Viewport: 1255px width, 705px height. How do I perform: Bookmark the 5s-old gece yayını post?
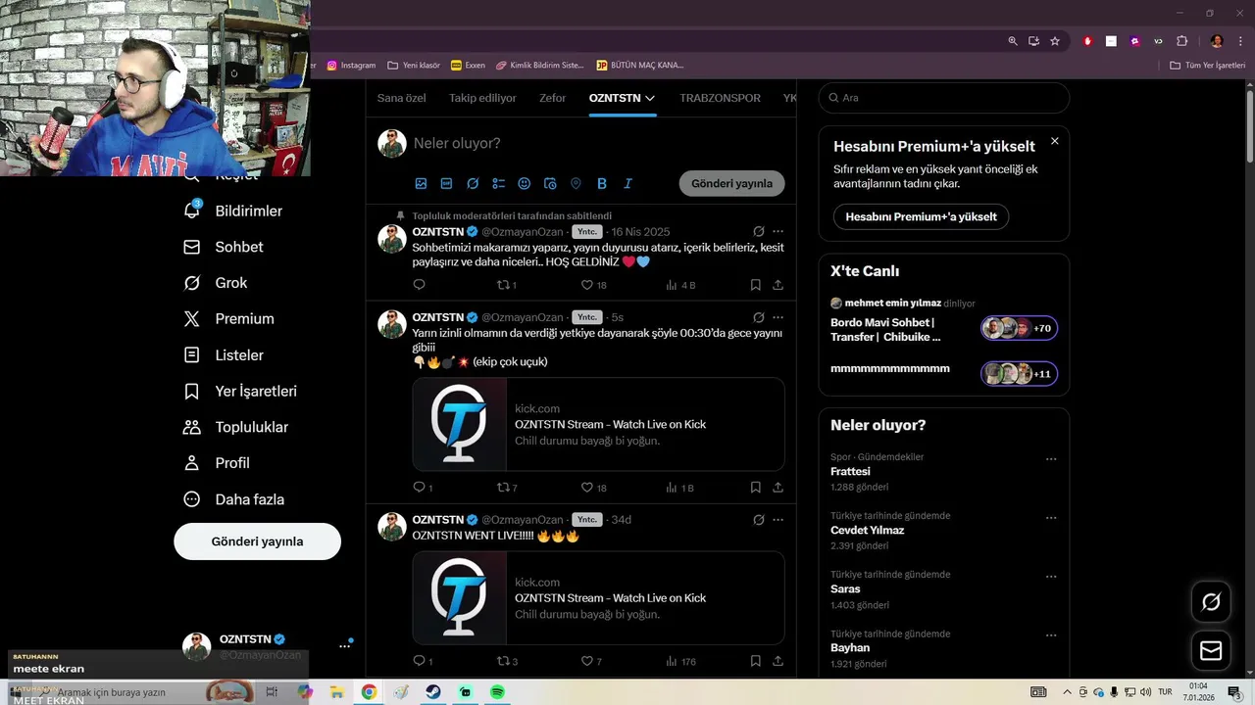coord(755,488)
